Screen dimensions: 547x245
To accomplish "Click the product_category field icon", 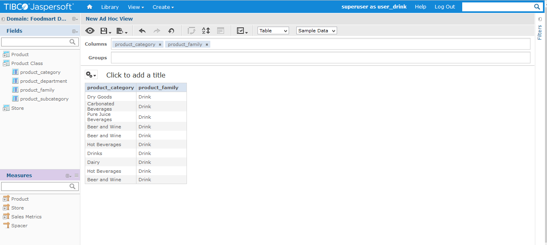I will coord(15,72).
